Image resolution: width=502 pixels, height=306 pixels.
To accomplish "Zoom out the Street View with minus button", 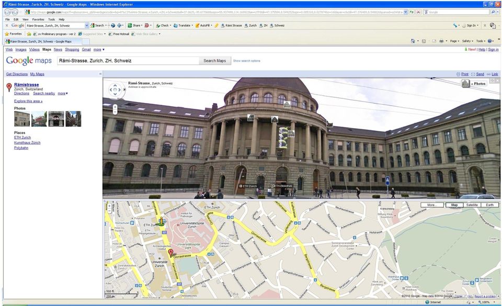I will click(115, 112).
